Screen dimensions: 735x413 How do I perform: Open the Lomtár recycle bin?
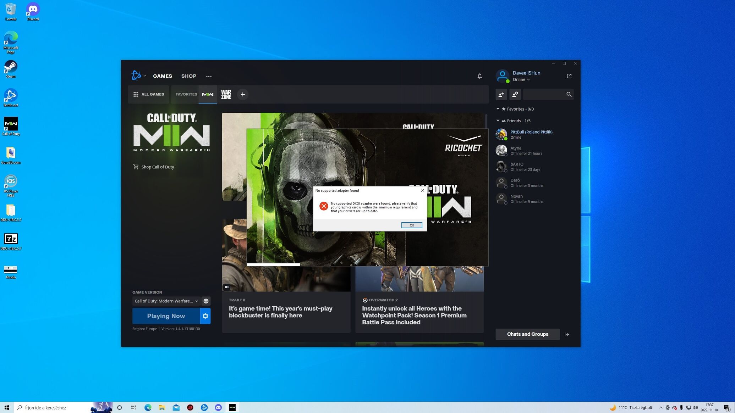click(11, 12)
